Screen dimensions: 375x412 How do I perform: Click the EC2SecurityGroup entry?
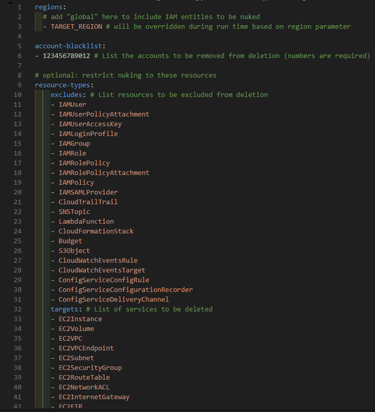pyautogui.click(x=90, y=368)
